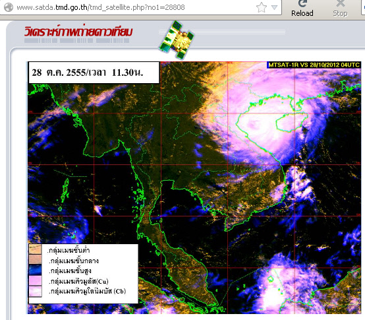The image size is (365, 320).
Task: Click the กลุ่มเมฆชั้นสูง legend text
Action: click(70, 271)
